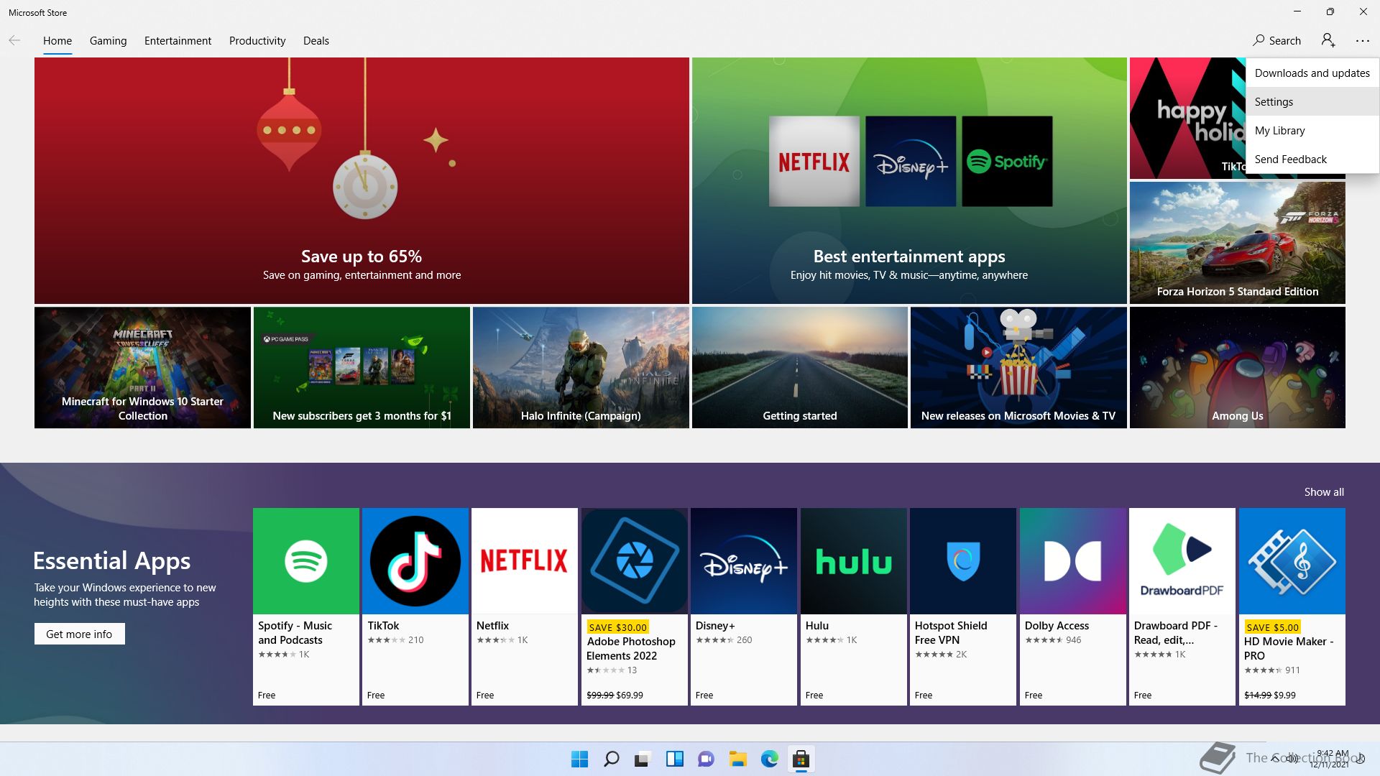Open taskbar Search icon
This screenshot has width=1380, height=776.
611,759
